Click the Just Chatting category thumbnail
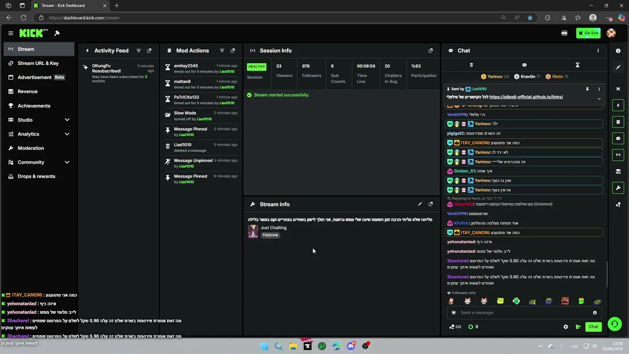Image resolution: width=629 pixels, height=354 pixels. (253, 232)
